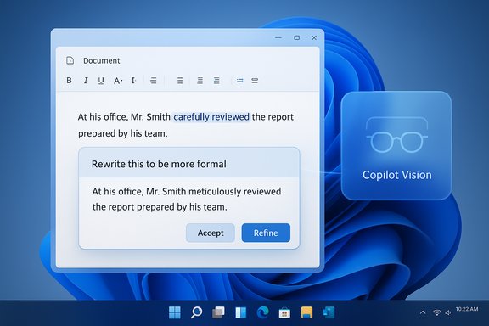Viewport: 489px width, 326px height.
Task: Click the 'Rewrite this to be more formal' prompt
Action: click(x=159, y=164)
